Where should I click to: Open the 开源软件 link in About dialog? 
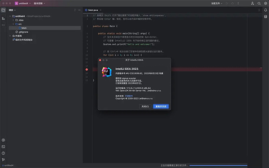pyautogui.click(x=129, y=96)
